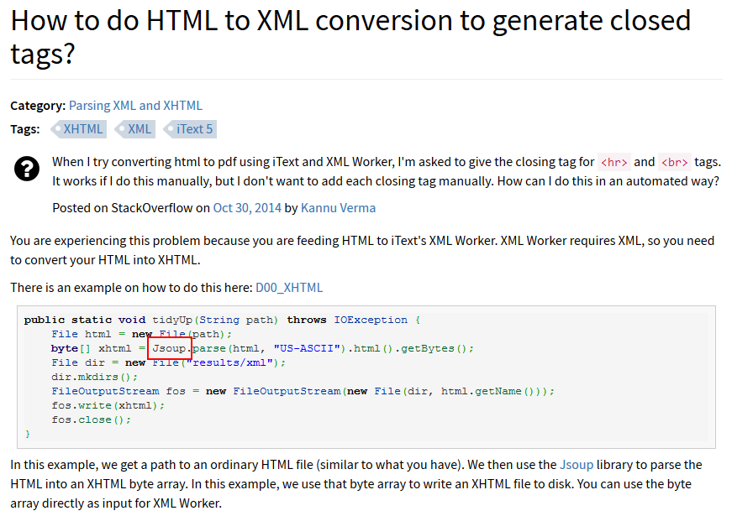The height and width of the screenshot is (516, 753).
Task: Click the <hr> inline code tag
Action: click(x=613, y=162)
